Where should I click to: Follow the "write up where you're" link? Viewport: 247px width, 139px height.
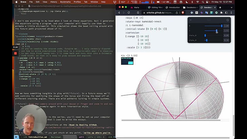point(97,133)
